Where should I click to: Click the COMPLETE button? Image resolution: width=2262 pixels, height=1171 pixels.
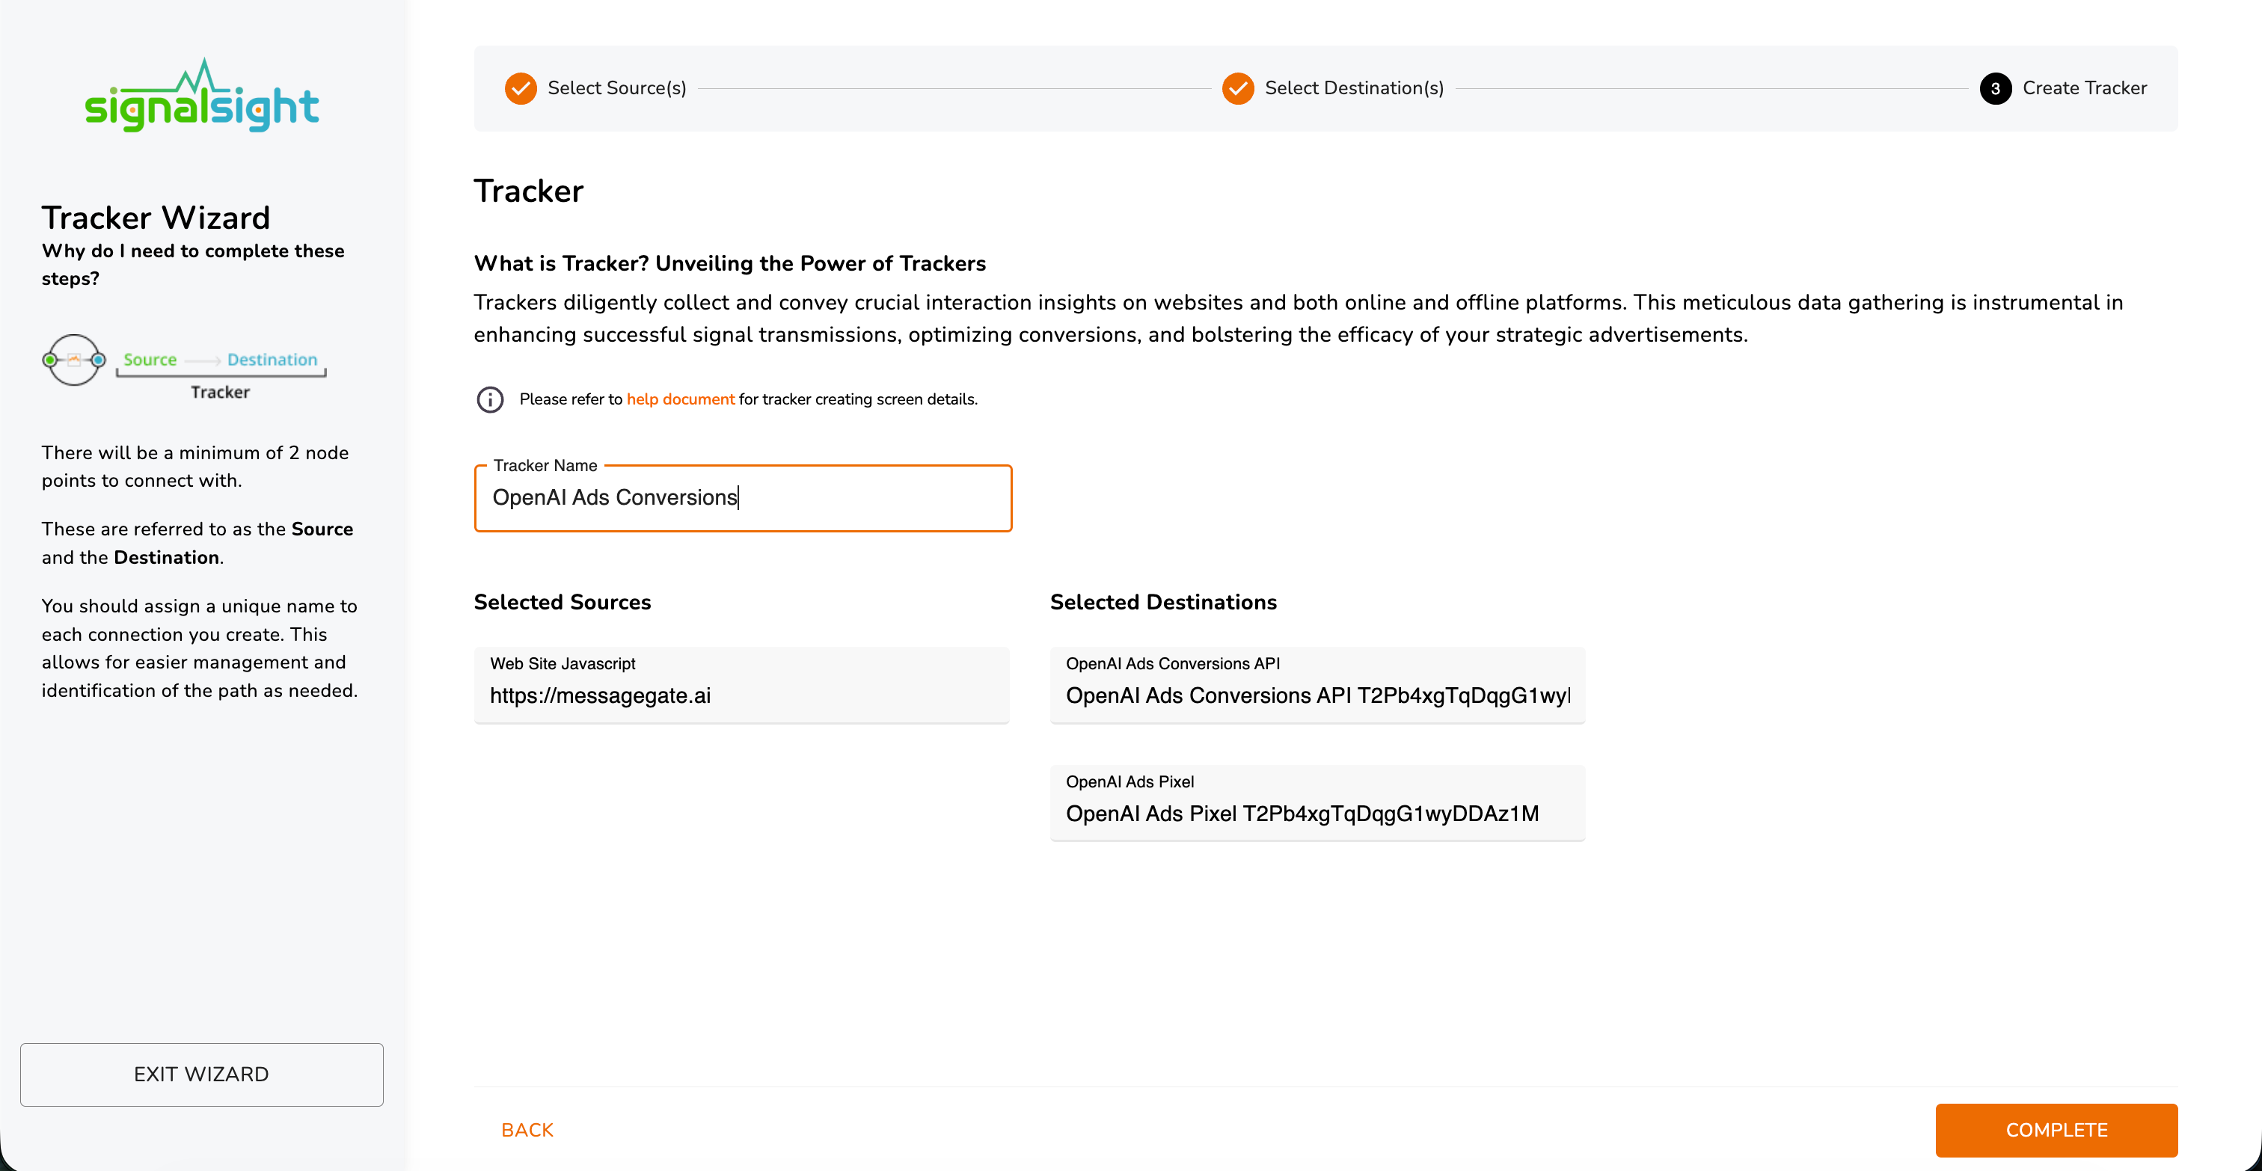2056,1130
